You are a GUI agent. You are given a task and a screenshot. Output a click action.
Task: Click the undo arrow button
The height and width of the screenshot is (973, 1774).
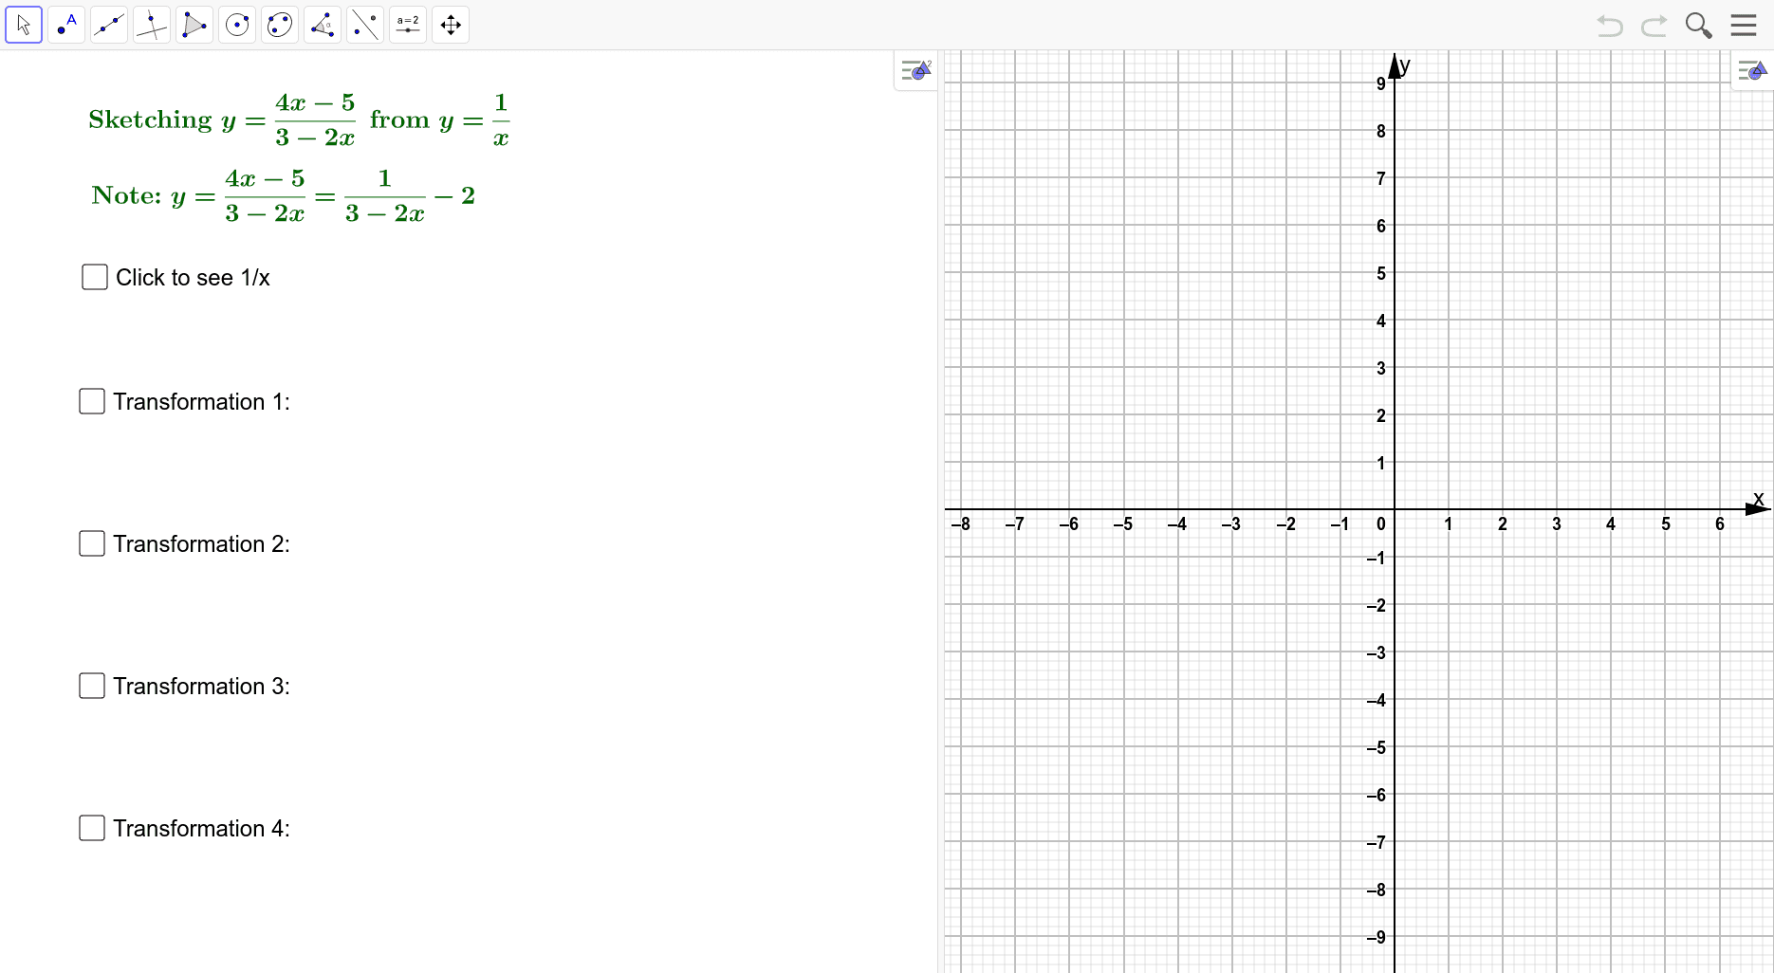pyautogui.click(x=1609, y=25)
